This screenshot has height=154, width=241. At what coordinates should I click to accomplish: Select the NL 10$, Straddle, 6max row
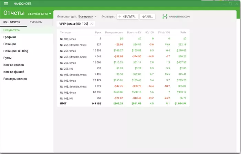click(123, 86)
